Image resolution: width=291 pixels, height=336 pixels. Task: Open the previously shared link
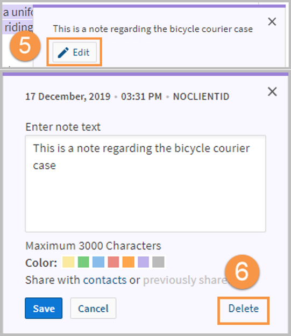pyautogui.click(x=185, y=280)
